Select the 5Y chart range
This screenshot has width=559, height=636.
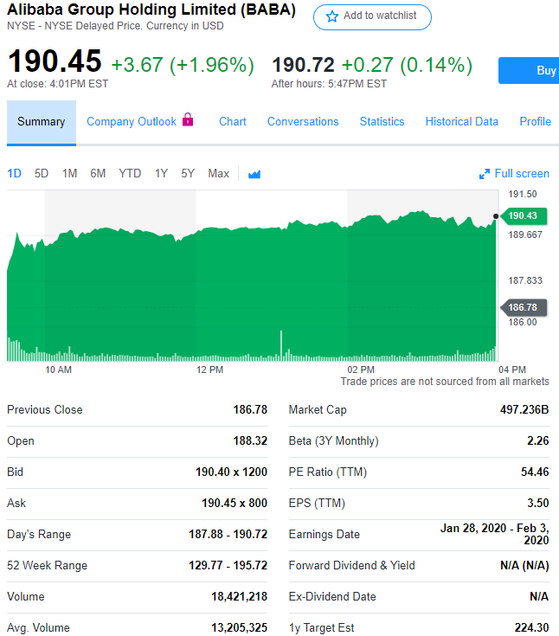[x=188, y=174]
